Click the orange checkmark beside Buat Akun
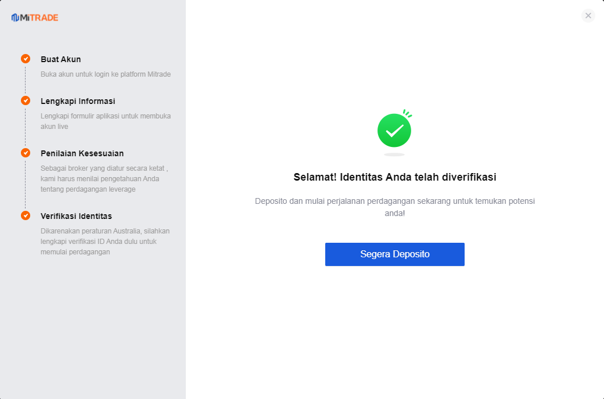The image size is (604, 399). (26, 59)
